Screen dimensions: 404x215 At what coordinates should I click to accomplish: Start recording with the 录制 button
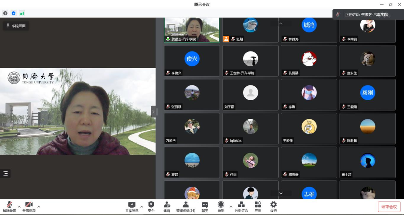(221, 206)
